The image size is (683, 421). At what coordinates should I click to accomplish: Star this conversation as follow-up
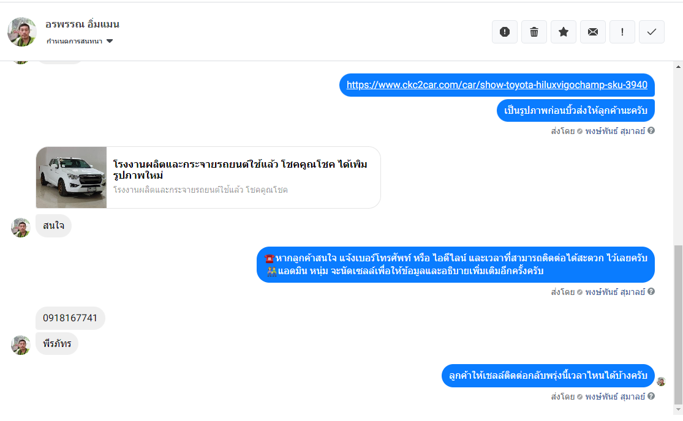click(x=563, y=32)
